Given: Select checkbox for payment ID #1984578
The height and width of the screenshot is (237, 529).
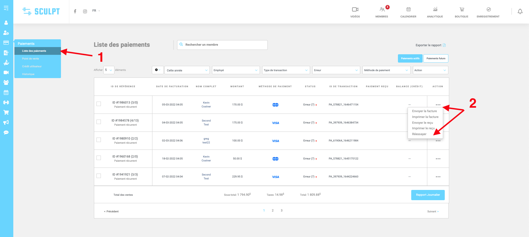Looking at the screenshot, I should (x=99, y=122).
